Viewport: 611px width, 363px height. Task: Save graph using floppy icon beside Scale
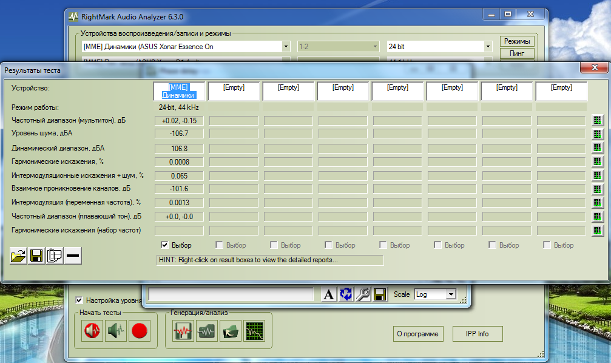tap(380, 294)
